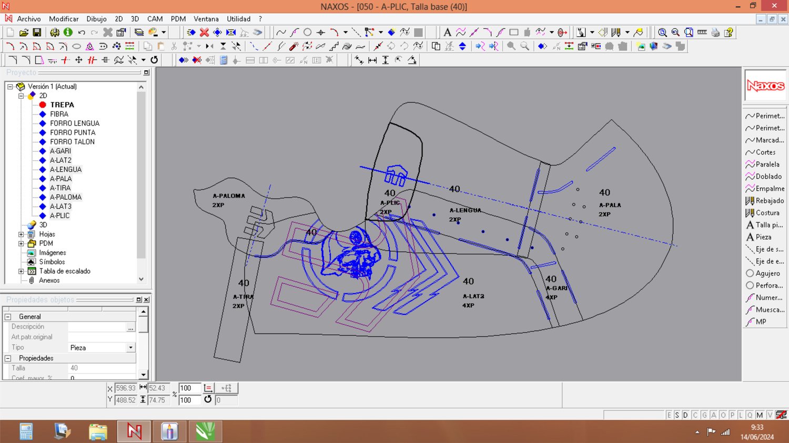Select the text A tool in toolbar
789x443 pixels.
point(447,33)
